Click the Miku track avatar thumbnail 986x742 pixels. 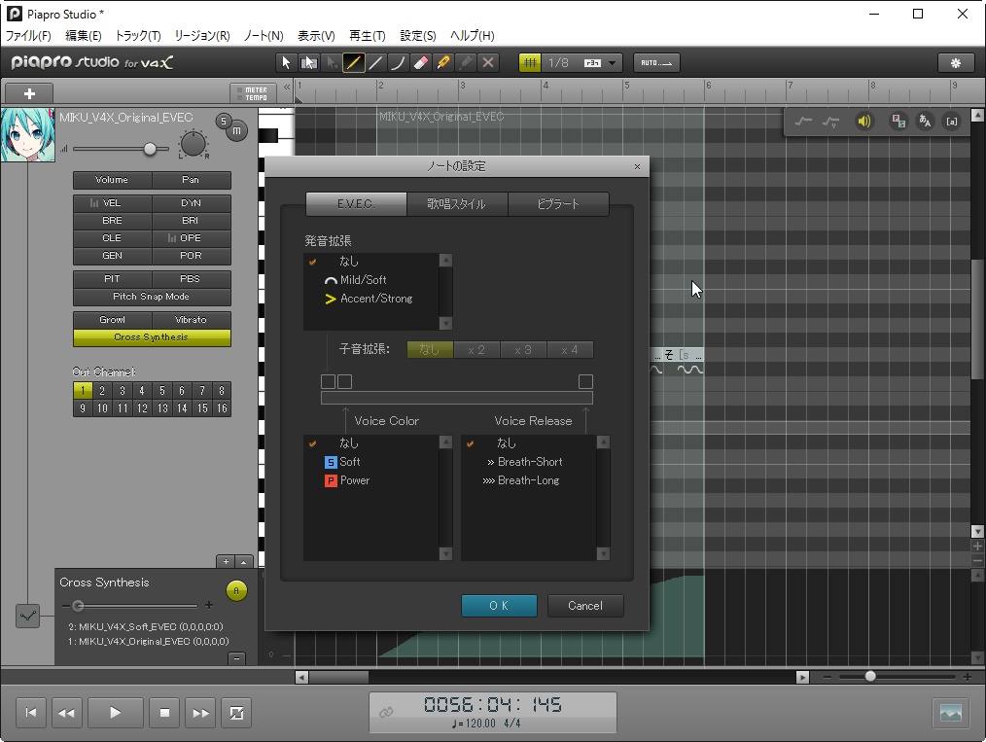click(x=27, y=134)
